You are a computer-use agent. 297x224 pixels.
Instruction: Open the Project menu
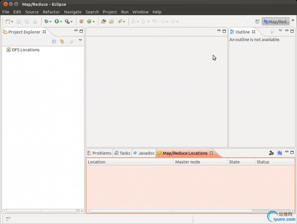click(110, 12)
